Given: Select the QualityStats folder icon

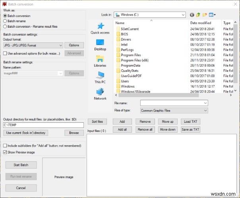Looking at the screenshot, I should coord(118,70).
